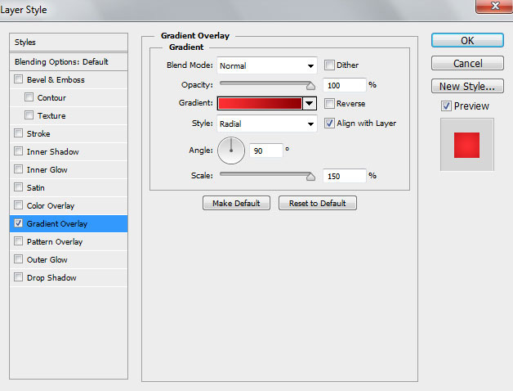The height and width of the screenshot is (391, 513).
Task: Select the Gradient Overlay style entry
Action: click(x=69, y=224)
